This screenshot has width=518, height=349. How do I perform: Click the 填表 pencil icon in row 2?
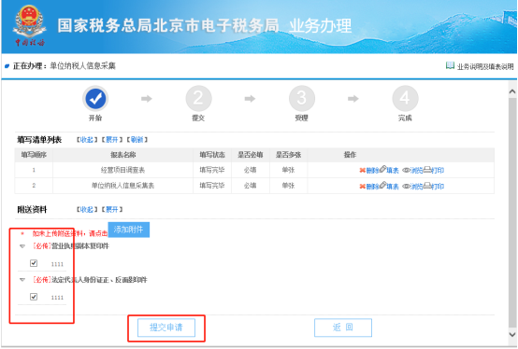pos(382,185)
